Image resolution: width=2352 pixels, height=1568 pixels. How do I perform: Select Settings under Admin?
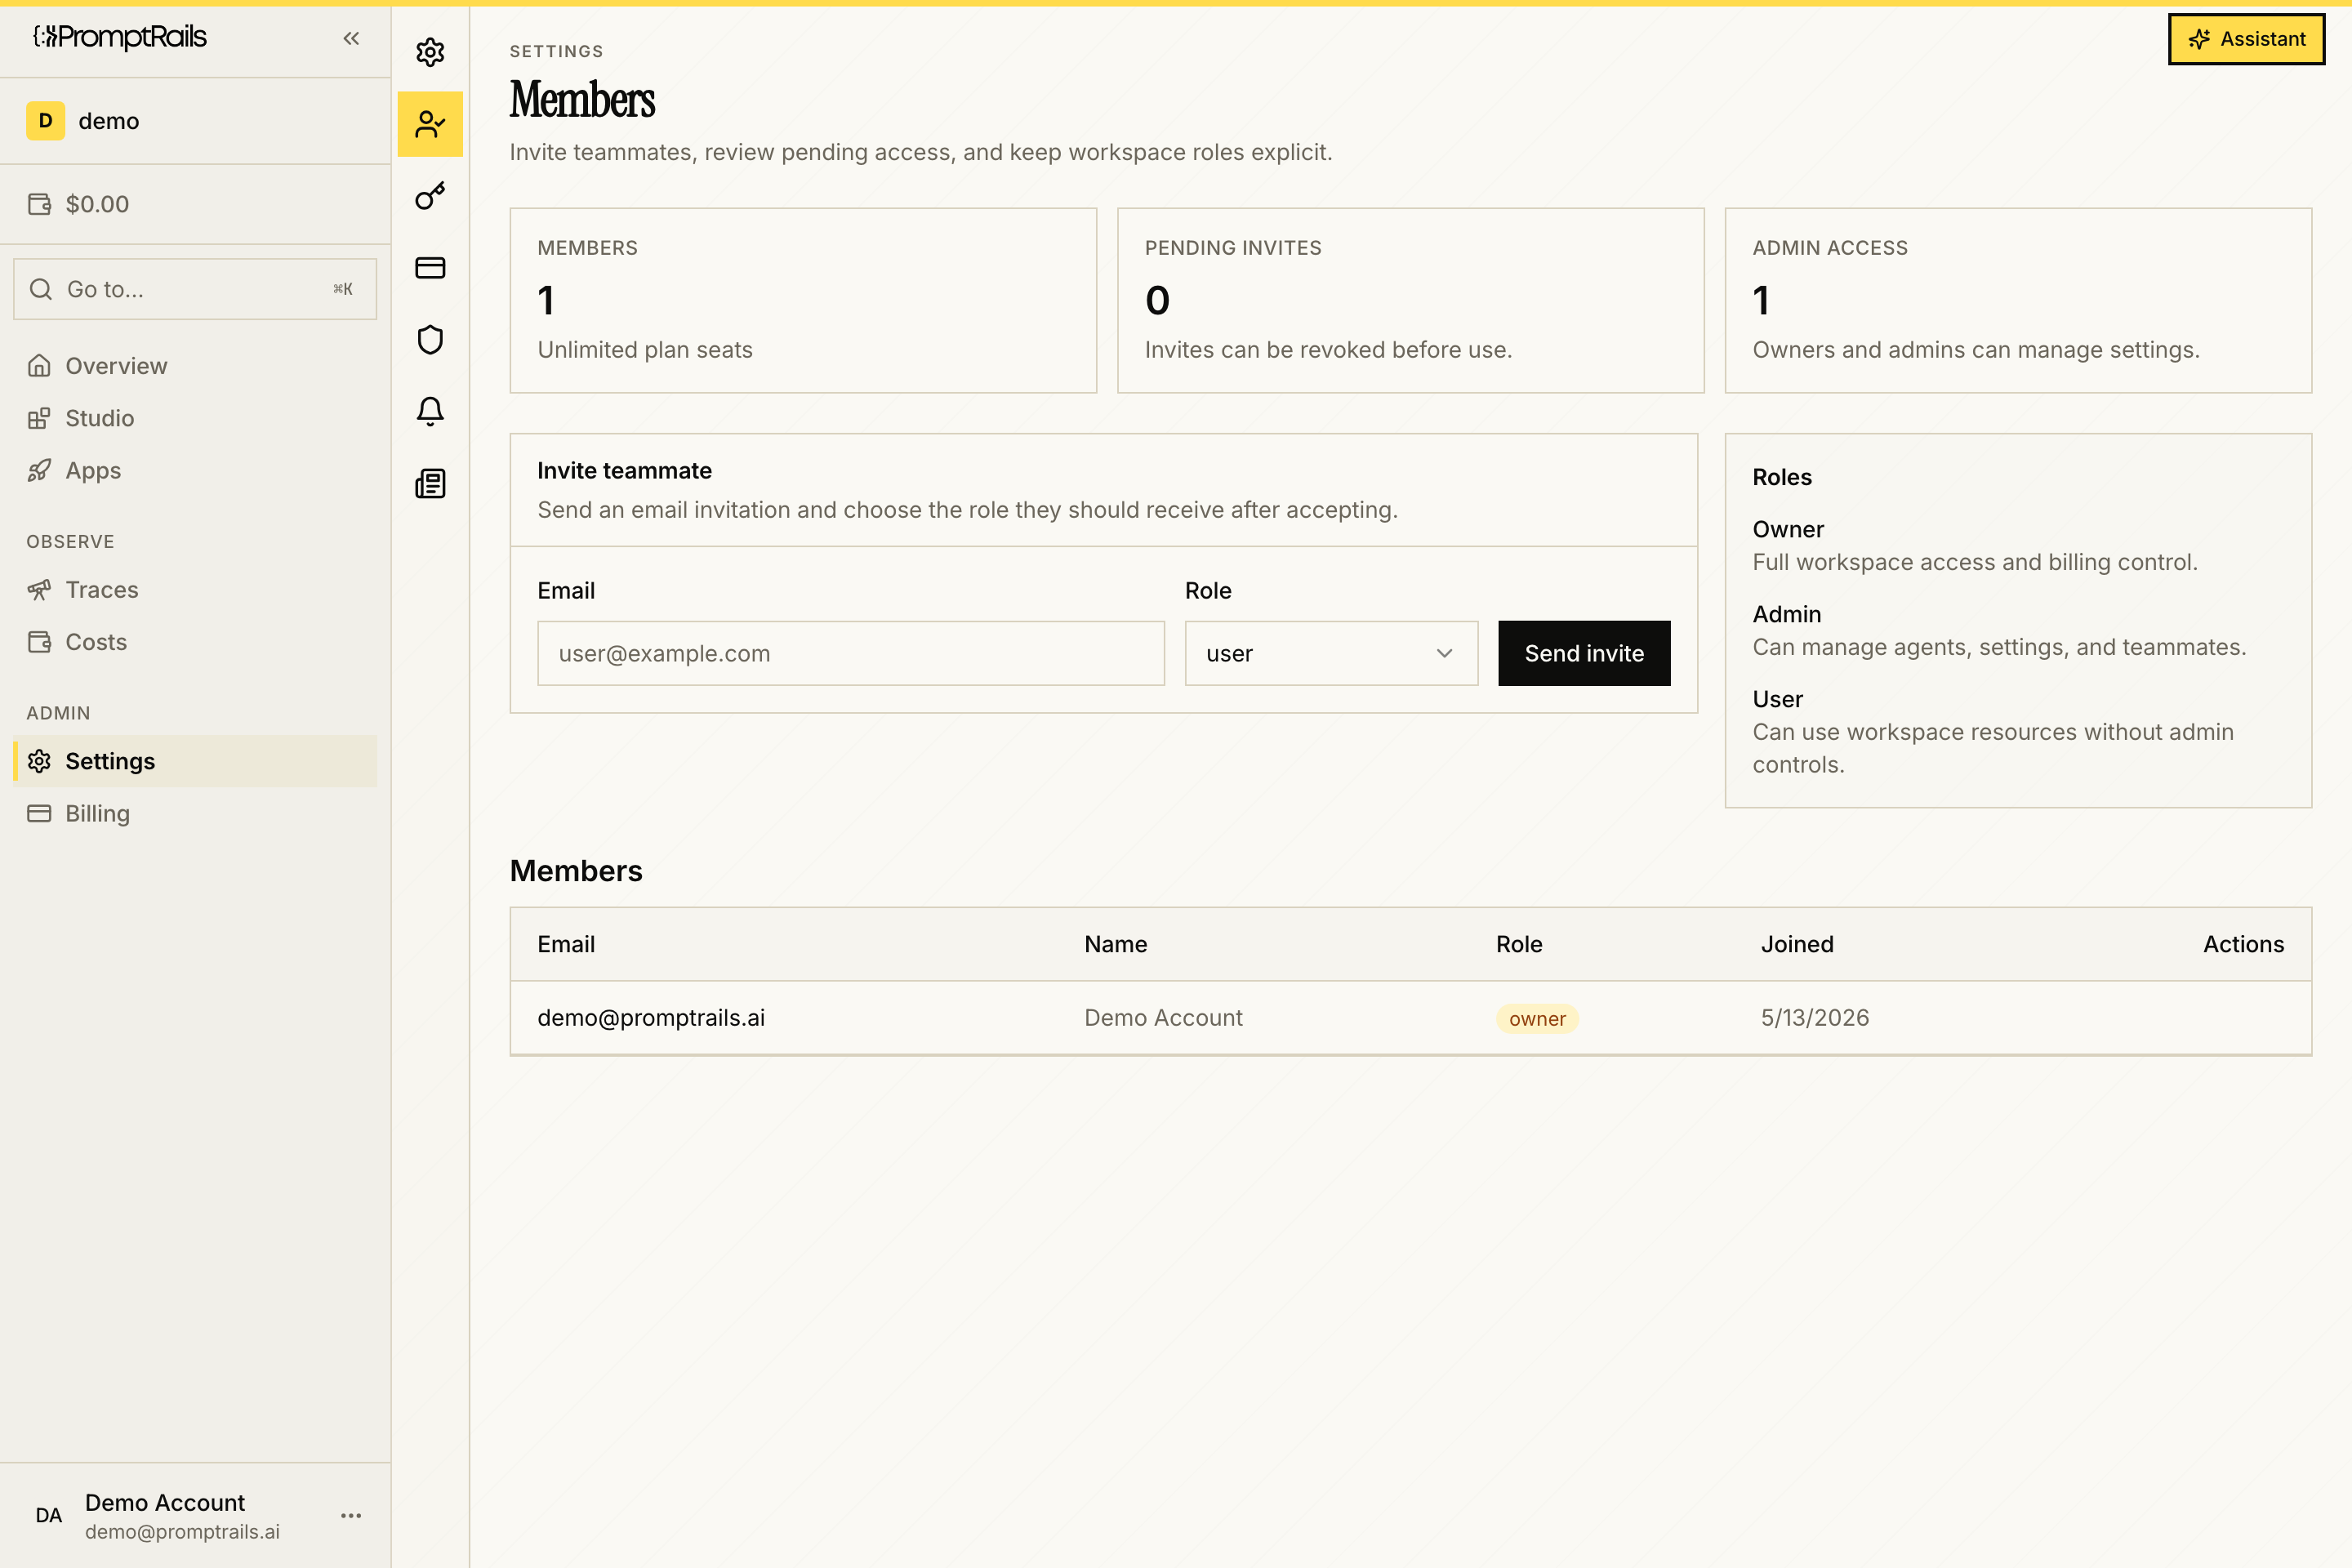(x=195, y=761)
